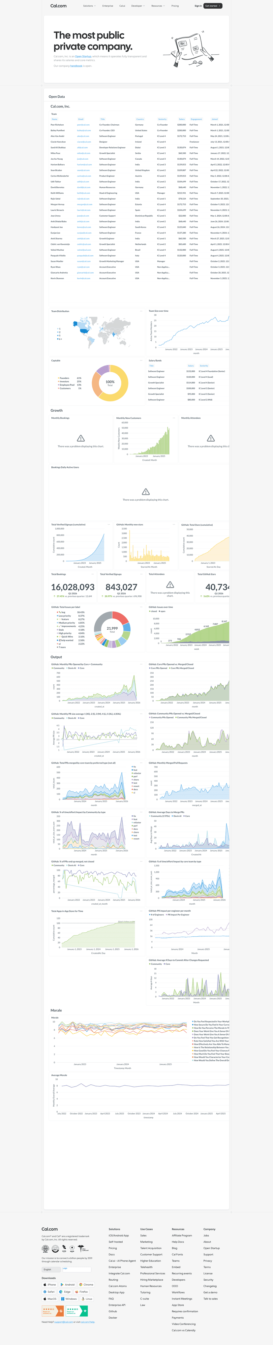Click the Linux download badge
This screenshot has height=1345, width=273.
tap(87, 1298)
